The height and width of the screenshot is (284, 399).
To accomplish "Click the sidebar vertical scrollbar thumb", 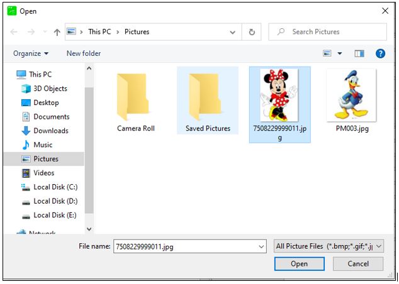I will [x=89, y=150].
